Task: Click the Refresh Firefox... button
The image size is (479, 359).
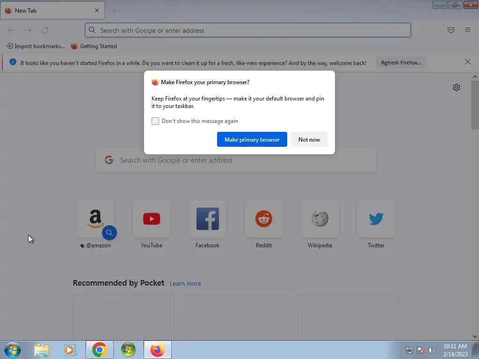Action: [x=401, y=63]
